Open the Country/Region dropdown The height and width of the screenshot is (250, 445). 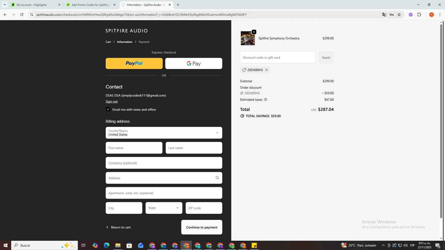pos(164,133)
